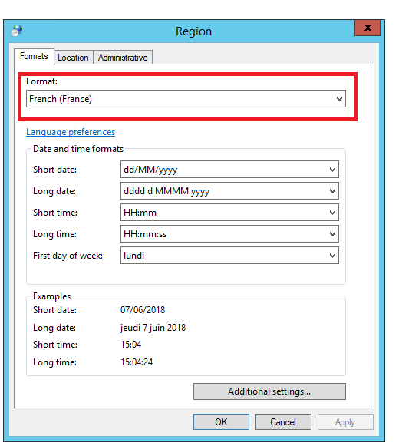
Task: Select the example long time 15:04:24
Action: coord(137,362)
